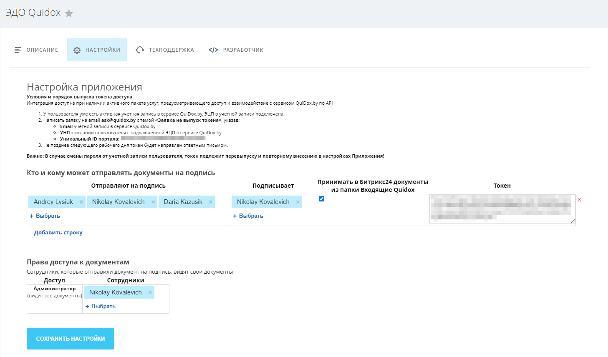Click into the Токен text field
The width and height of the screenshot is (608, 357).
(502, 209)
